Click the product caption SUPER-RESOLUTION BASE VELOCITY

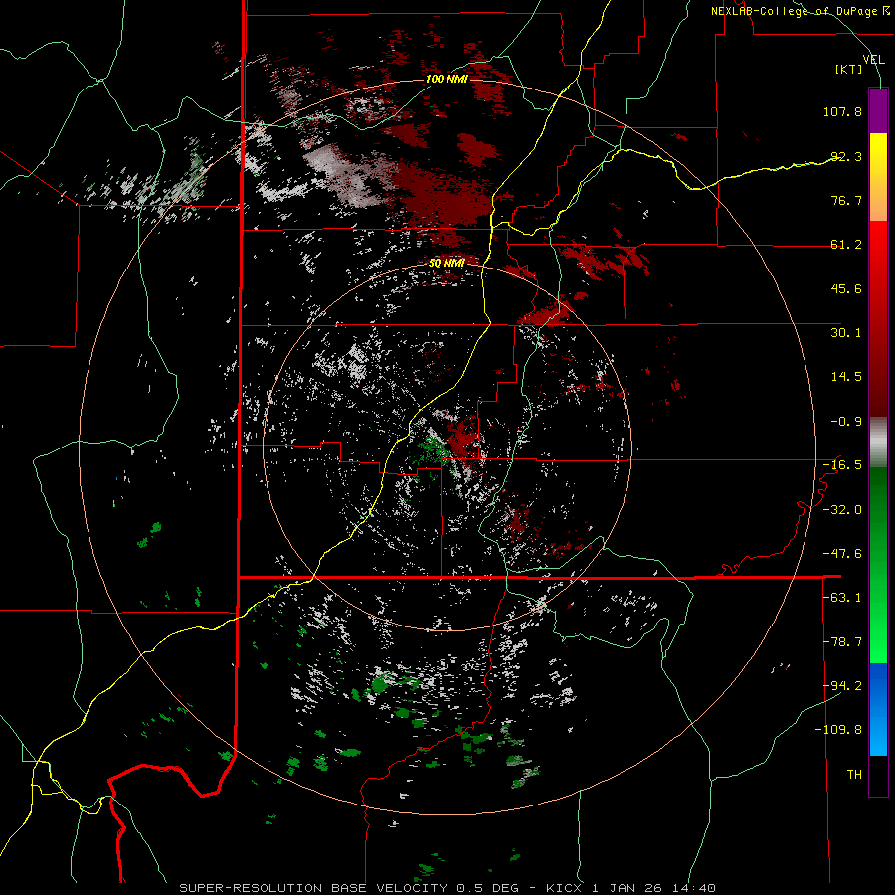coord(313,888)
